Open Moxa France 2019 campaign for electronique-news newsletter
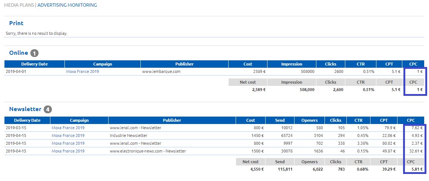 coord(68,151)
